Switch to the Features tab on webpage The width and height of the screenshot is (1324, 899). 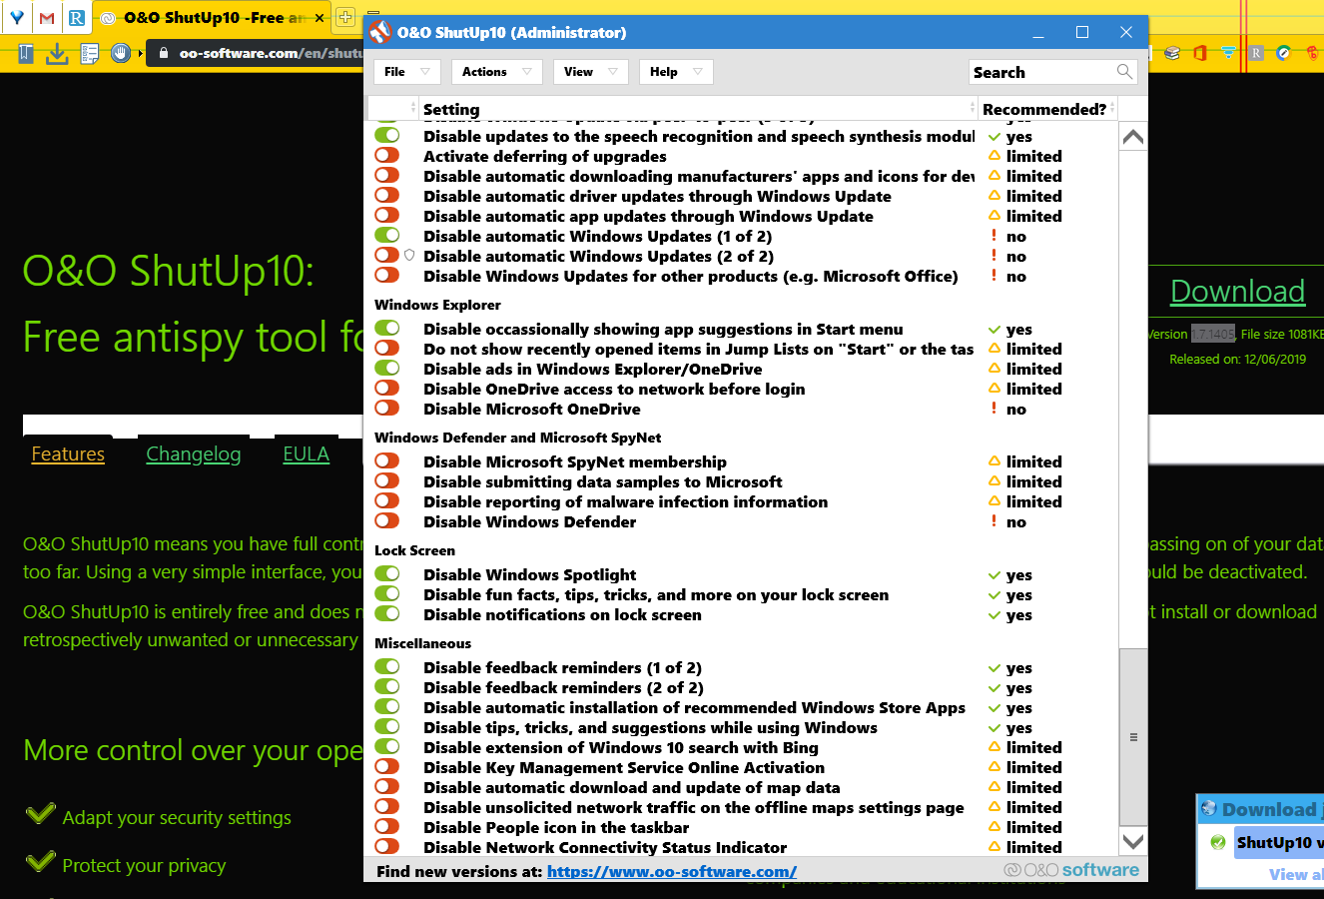[x=68, y=454]
